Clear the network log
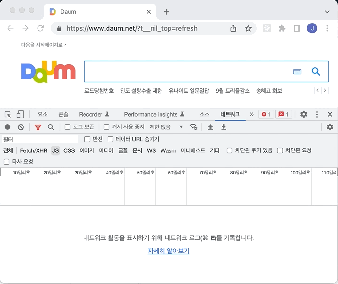 (x=21, y=127)
